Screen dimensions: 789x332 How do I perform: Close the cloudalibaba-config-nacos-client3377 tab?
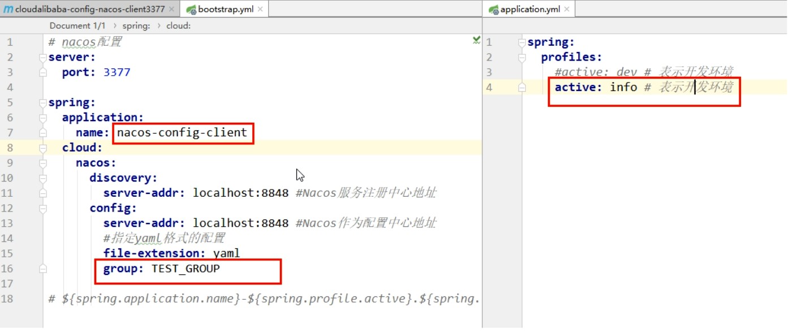click(173, 10)
